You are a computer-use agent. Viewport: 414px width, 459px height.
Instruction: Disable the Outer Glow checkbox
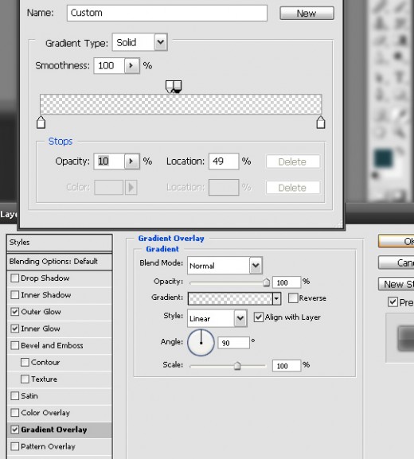click(14, 312)
